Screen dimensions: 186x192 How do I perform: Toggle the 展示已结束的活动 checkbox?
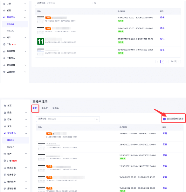pyautogui.click(x=164, y=119)
